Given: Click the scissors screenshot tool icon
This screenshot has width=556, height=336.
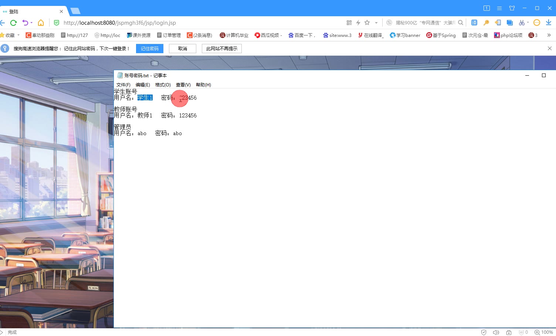Looking at the screenshot, I should [x=522, y=23].
